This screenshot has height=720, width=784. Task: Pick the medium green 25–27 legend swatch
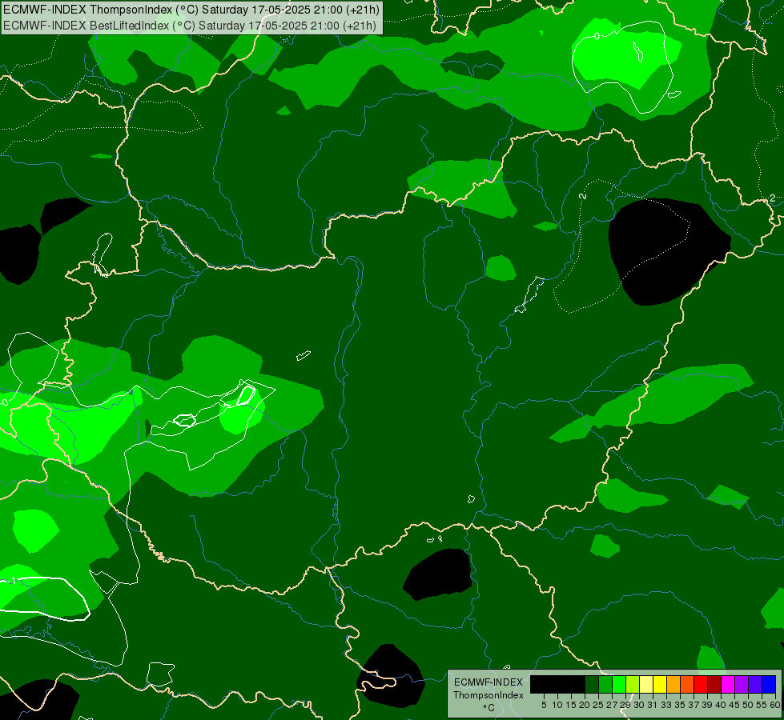605,684
